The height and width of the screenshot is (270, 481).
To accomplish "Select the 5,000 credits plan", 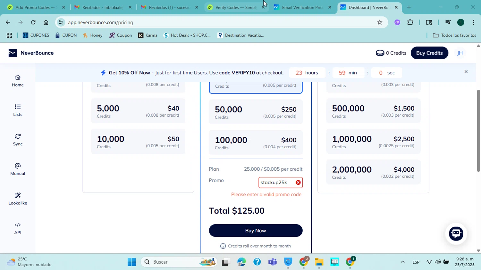I will [x=138, y=111].
